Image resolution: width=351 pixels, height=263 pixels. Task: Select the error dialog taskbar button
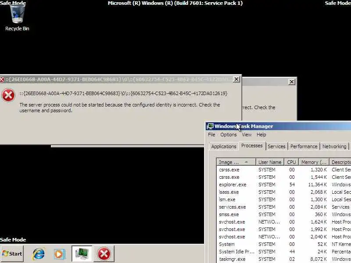click(104, 254)
